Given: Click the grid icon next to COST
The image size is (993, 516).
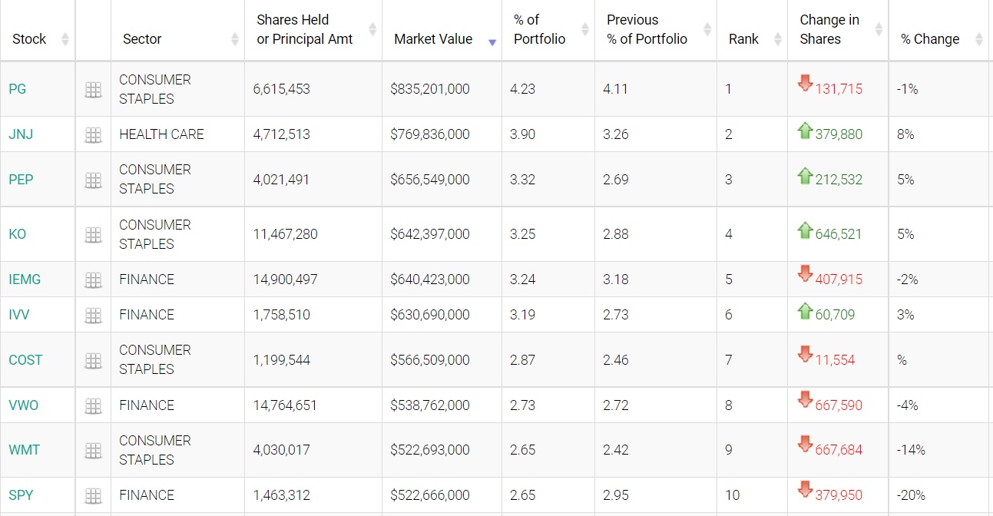Looking at the screenshot, I should pos(93,361).
